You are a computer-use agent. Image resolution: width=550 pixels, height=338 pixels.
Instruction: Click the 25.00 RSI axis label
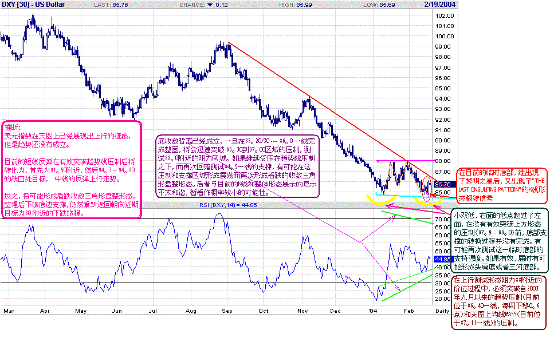pos(443,292)
